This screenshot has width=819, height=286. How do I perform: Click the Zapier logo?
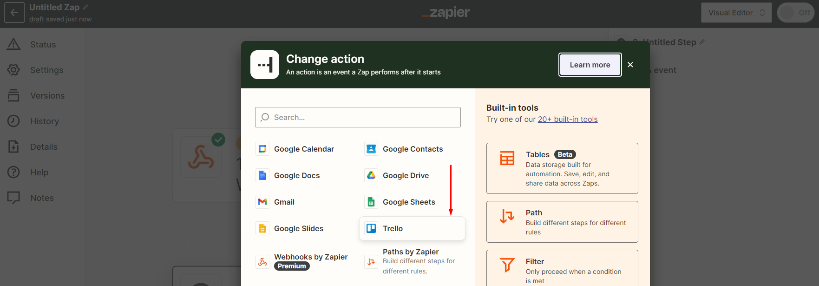click(x=446, y=13)
